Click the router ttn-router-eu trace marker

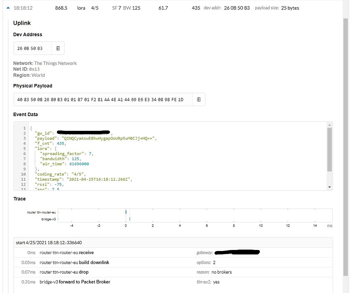click(126, 212)
